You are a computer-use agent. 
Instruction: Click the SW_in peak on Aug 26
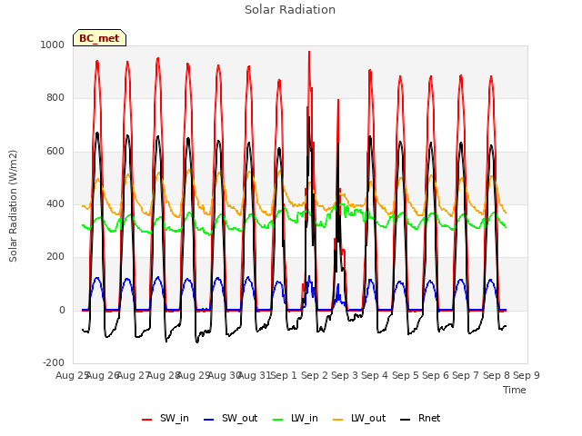coord(97,62)
